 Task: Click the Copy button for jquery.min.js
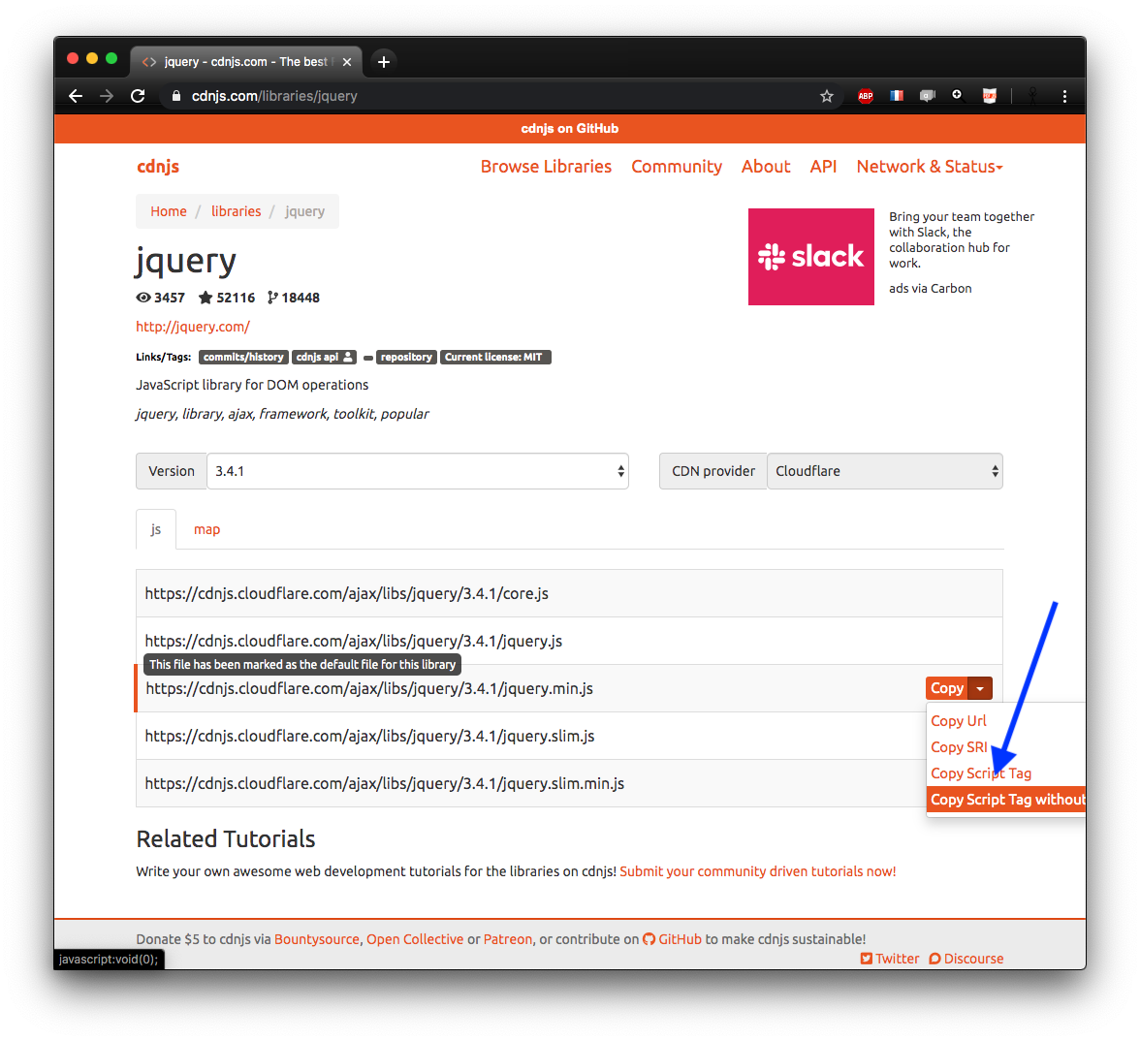946,688
